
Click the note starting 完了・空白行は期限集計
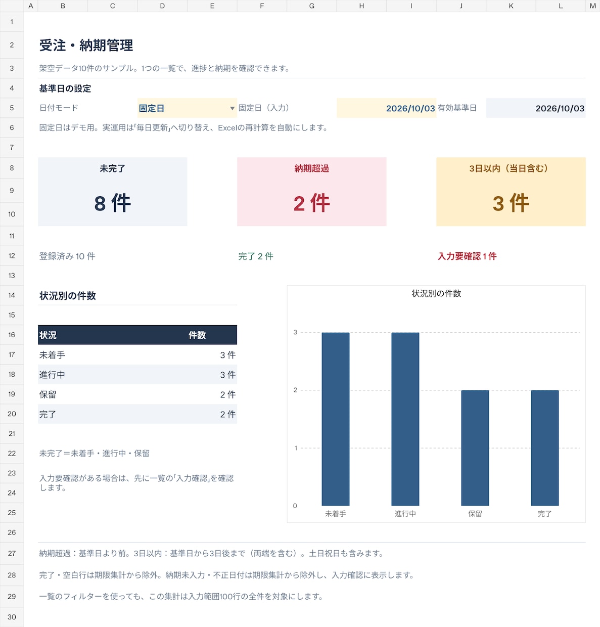[x=227, y=575]
